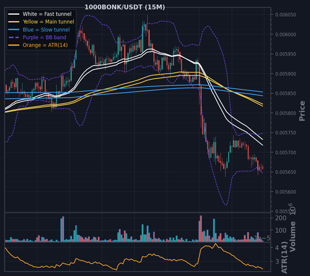
Task: Click price axis label 0.005750
Action: [x=286, y=132]
